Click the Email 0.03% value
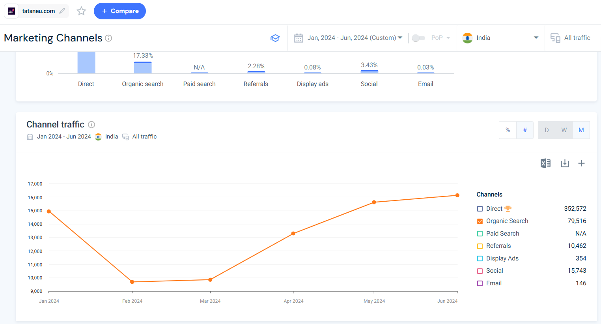The image size is (601, 324). (426, 67)
